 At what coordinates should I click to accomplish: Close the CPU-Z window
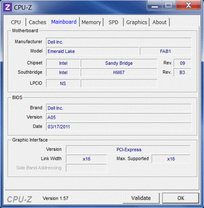point(188,5)
